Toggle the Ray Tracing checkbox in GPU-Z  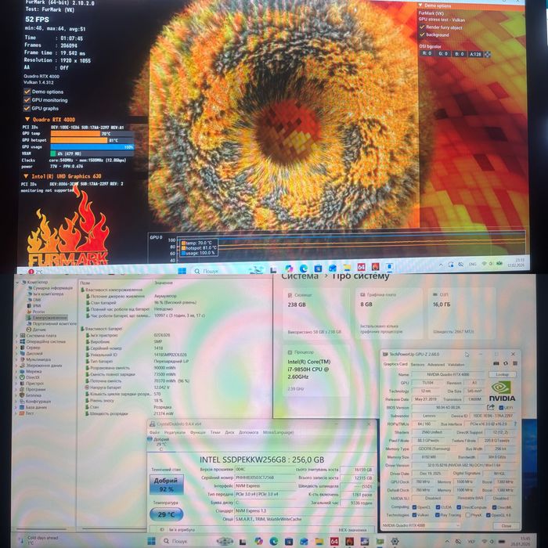437,515
